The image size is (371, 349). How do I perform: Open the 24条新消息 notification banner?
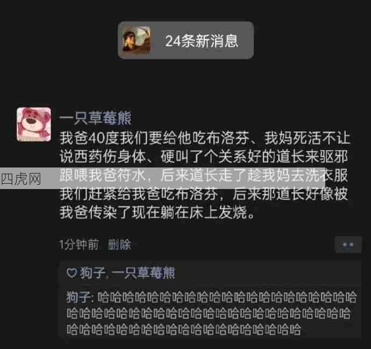click(x=185, y=40)
